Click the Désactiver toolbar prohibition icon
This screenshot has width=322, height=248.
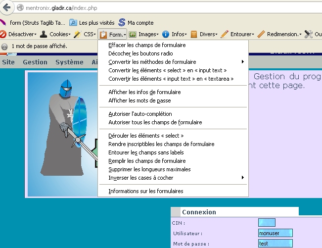(x=3, y=34)
